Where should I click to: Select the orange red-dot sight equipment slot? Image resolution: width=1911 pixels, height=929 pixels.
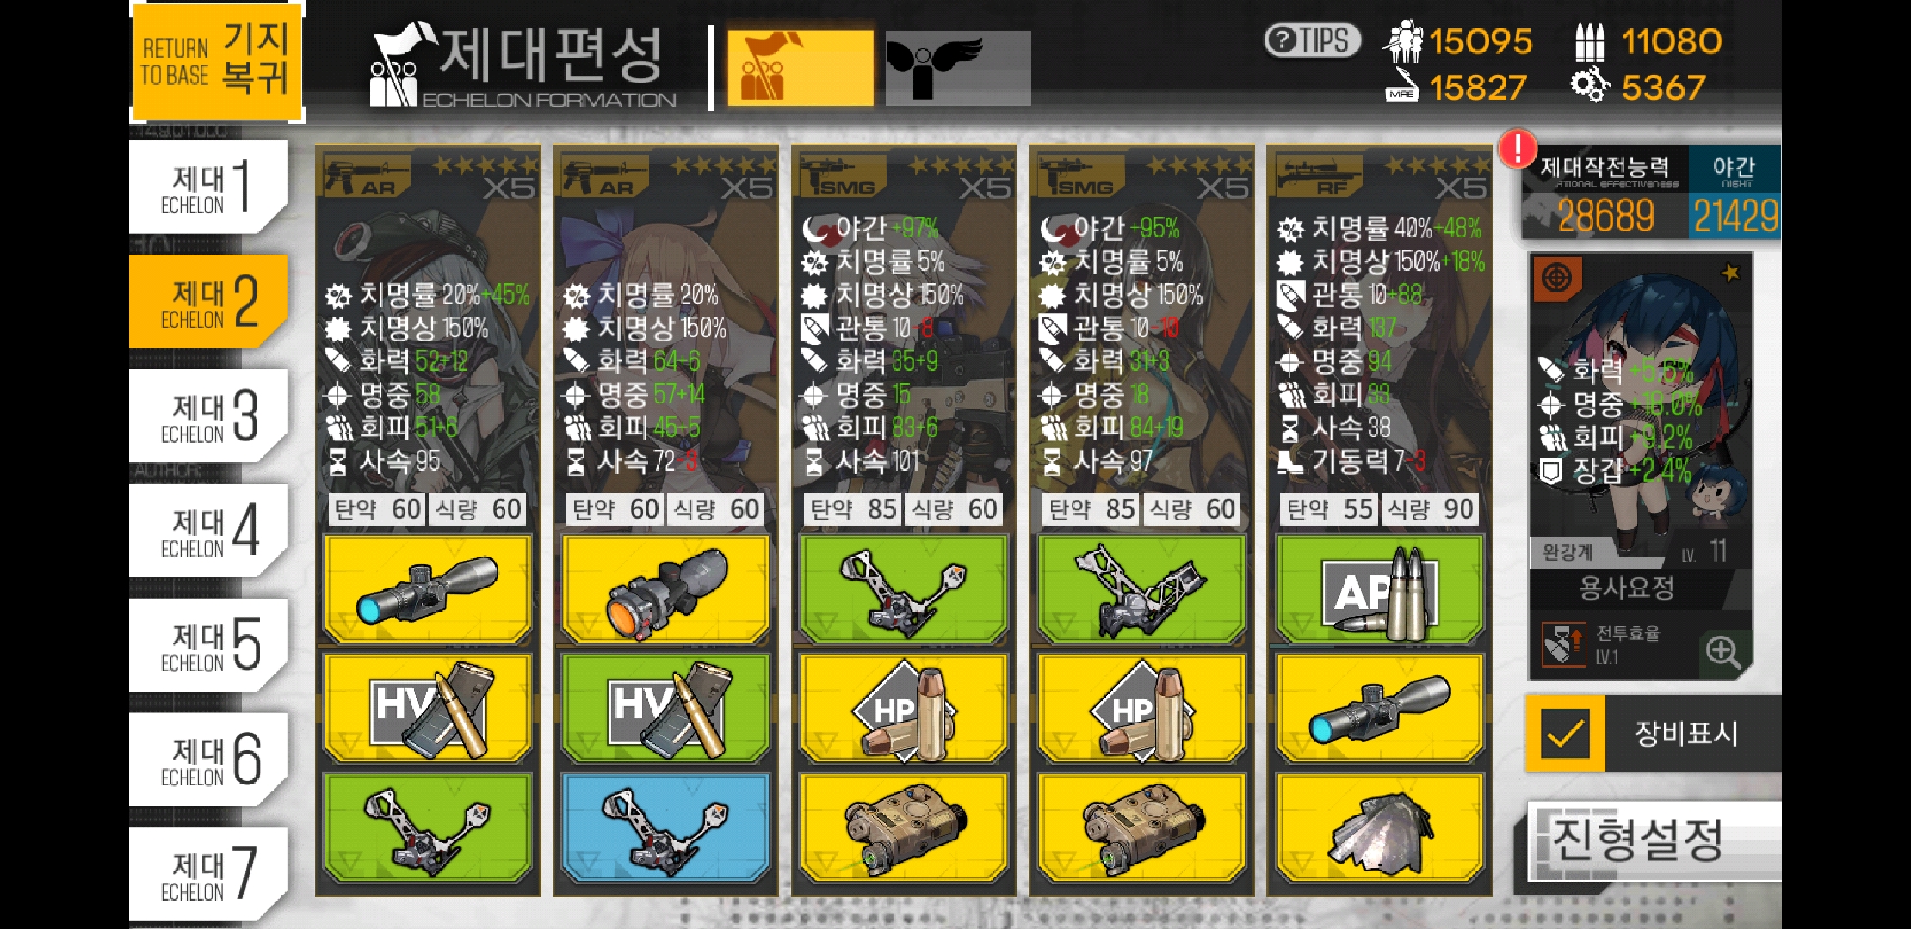point(665,589)
